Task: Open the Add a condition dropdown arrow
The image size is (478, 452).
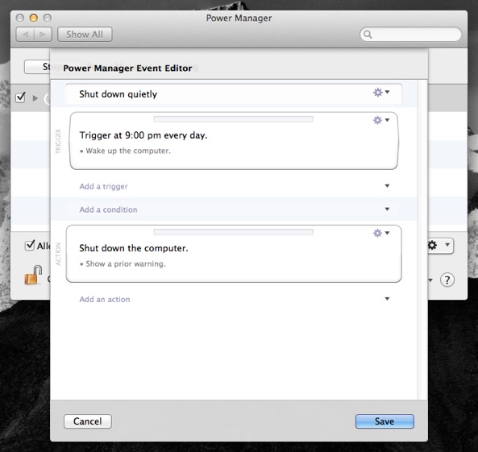Action: tap(387, 209)
